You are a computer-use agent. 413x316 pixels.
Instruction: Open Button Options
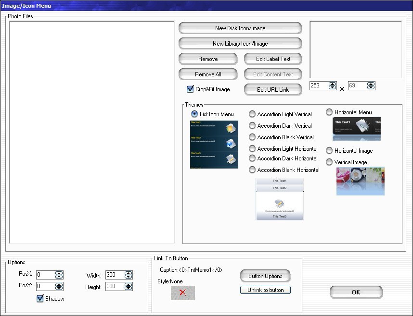tap(265, 276)
